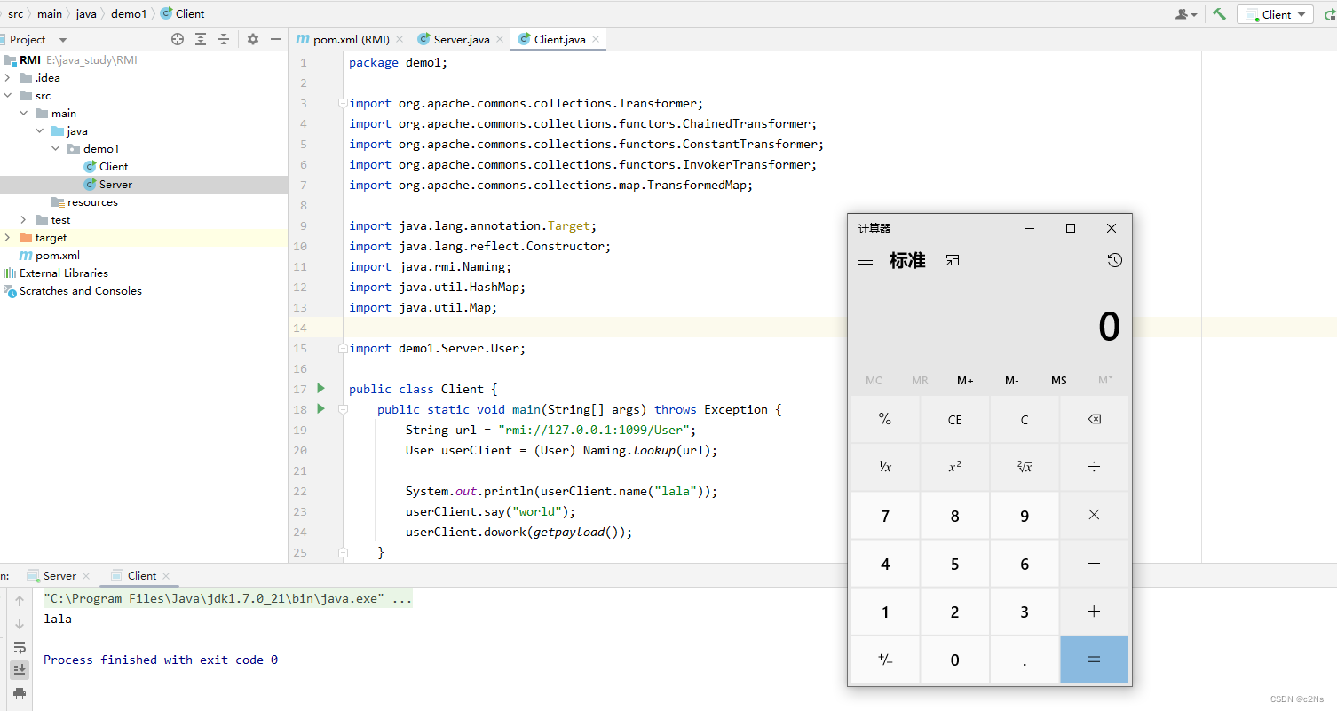Click CE clear entry in Calculator

(955, 419)
